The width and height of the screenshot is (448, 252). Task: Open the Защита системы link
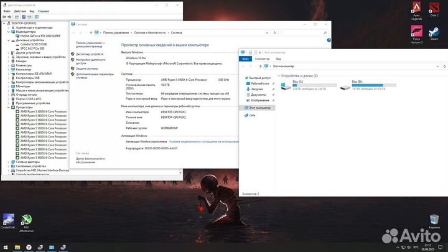tap(87, 68)
